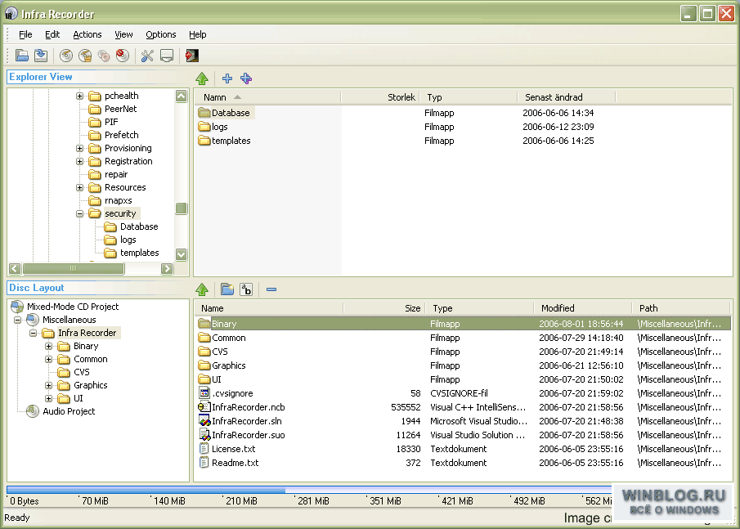Image resolution: width=740 pixels, height=529 pixels.
Task: Click the Readme.txt document icon
Action: (204, 463)
